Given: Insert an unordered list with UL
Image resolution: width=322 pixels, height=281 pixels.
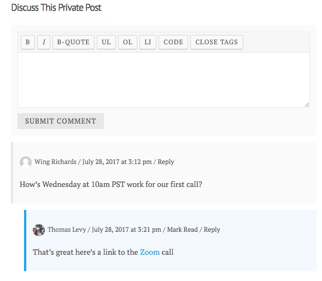Looking at the screenshot, I should [x=106, y=42].
